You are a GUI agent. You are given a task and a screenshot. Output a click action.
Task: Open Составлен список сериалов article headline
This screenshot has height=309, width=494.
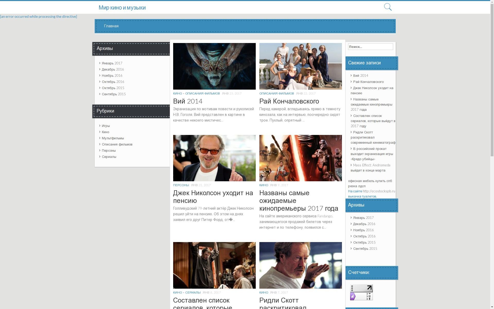(202, 303)
